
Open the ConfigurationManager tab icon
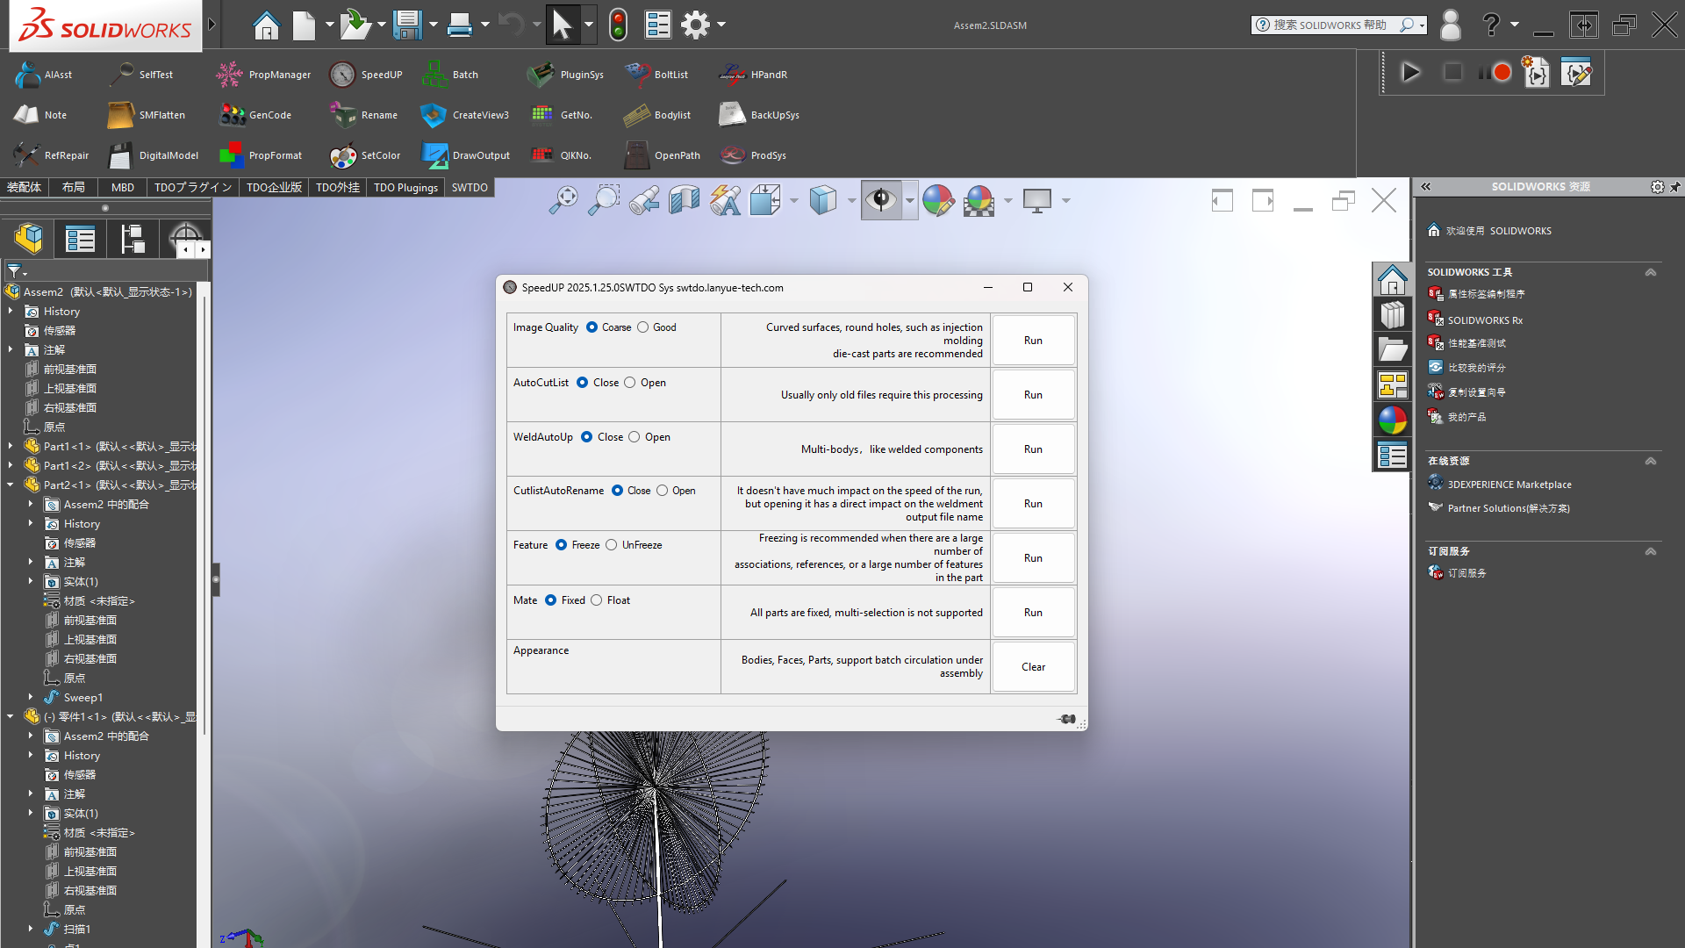[x=133, y=239]
